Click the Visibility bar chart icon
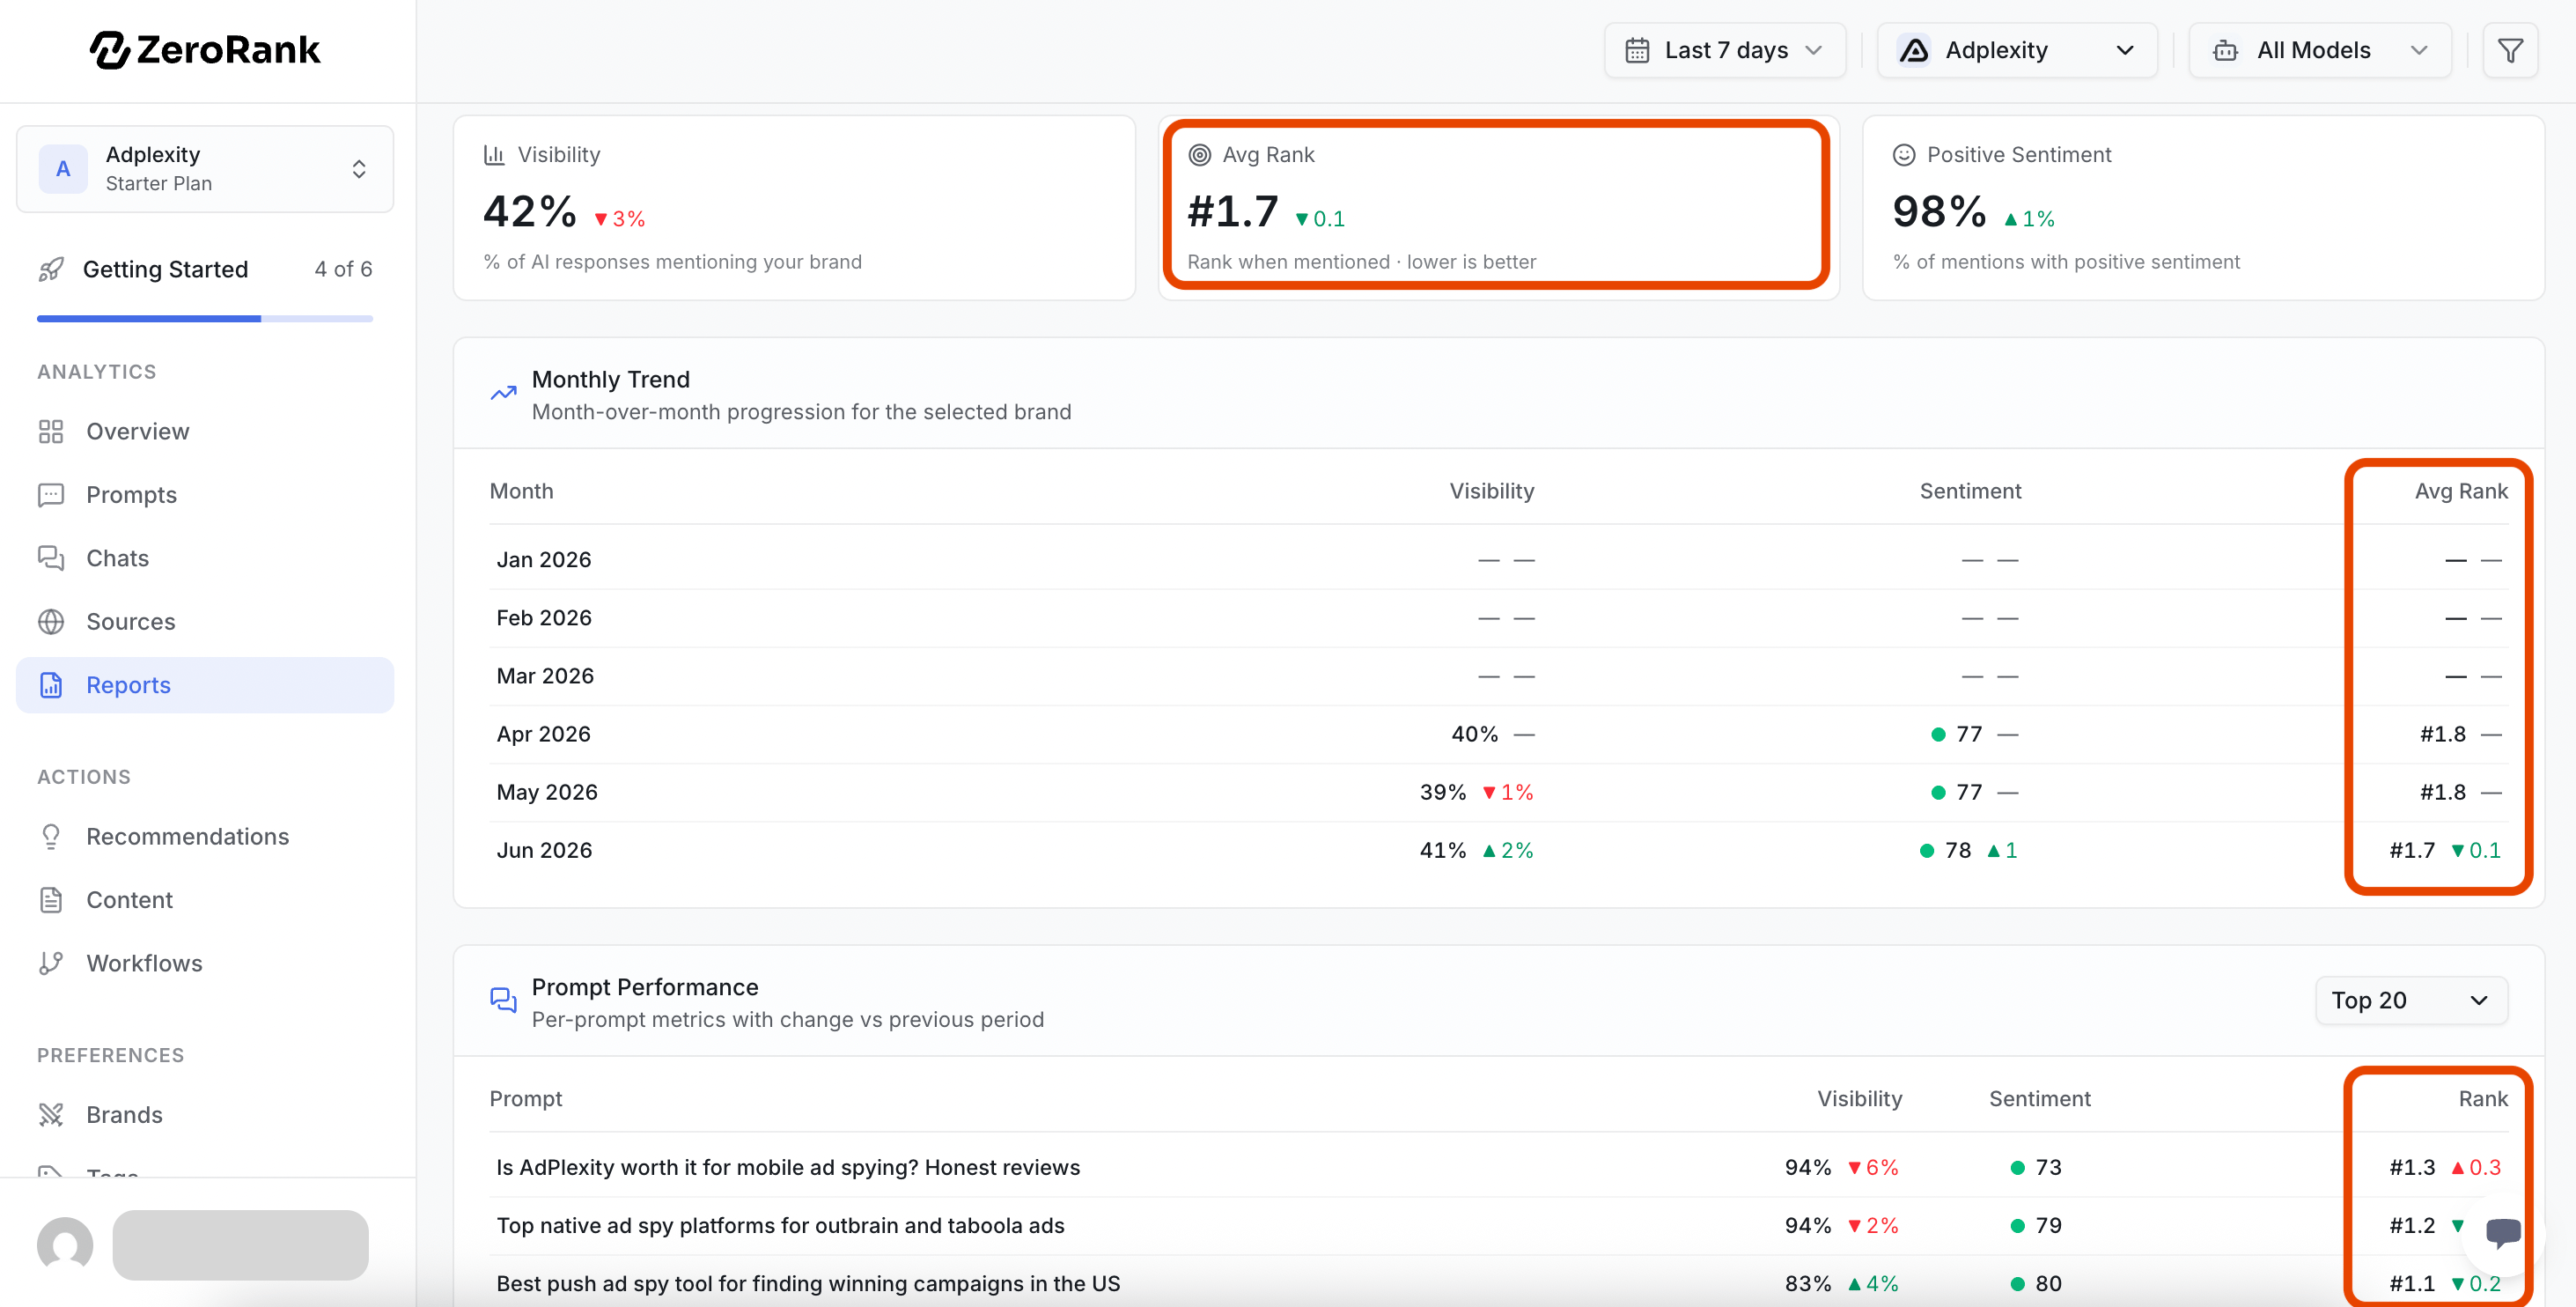 point(494,154)
